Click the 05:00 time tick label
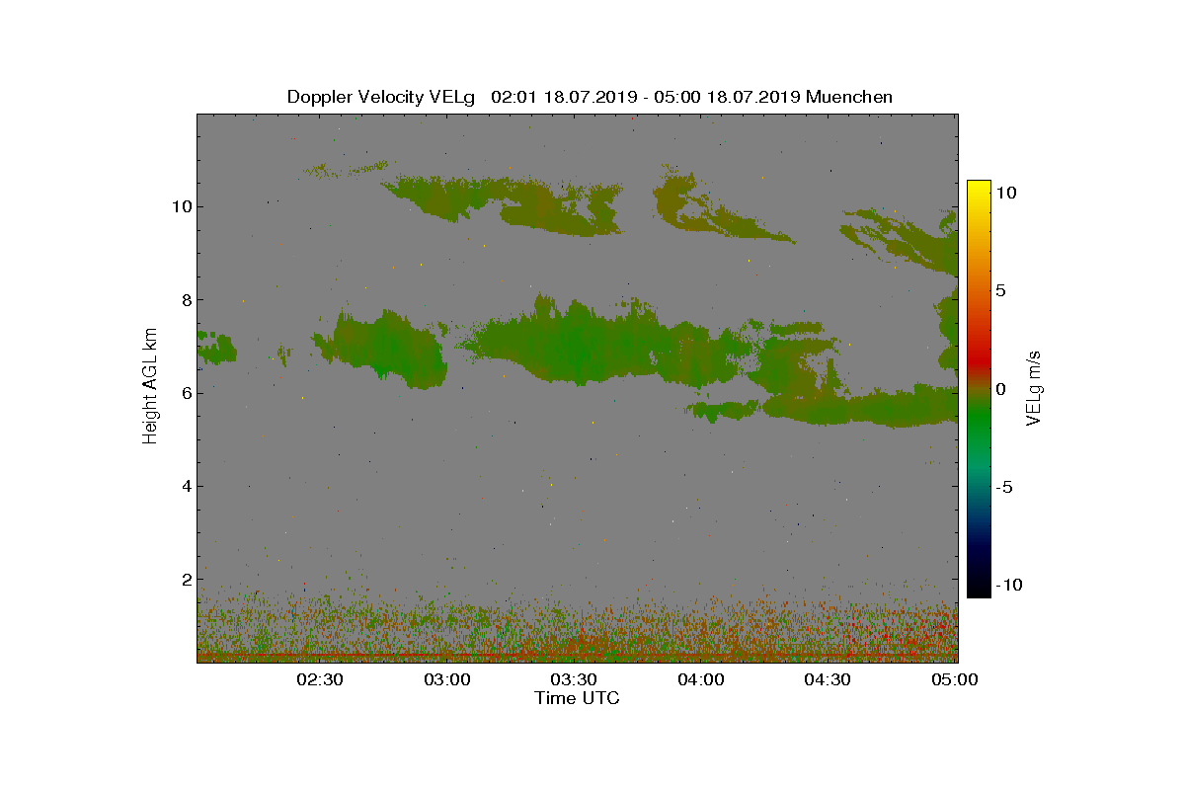Image resolution: width=1185 pixels, height=790 pixels. [955, 679]
